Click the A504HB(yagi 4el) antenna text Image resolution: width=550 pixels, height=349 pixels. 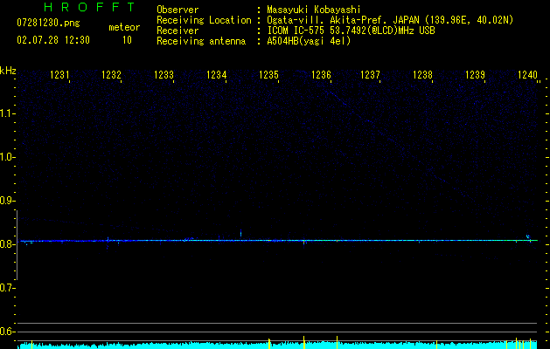click(309, 41)
